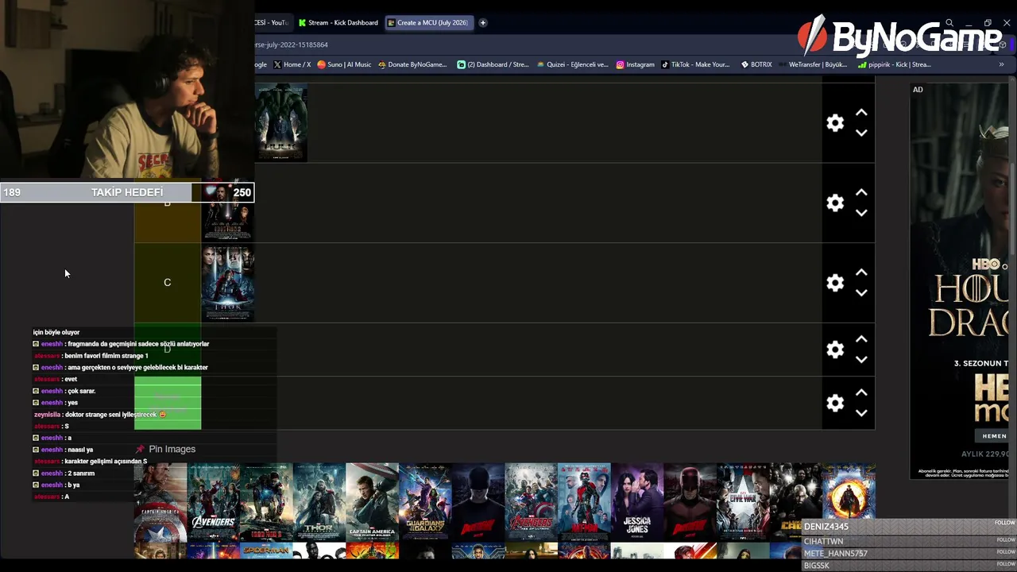Image resolution: width=1017 pixels, height=572 pixels.
Task: Pick the Jessica Jones poster
Action: pyautogui.click(x=637, y=502)
